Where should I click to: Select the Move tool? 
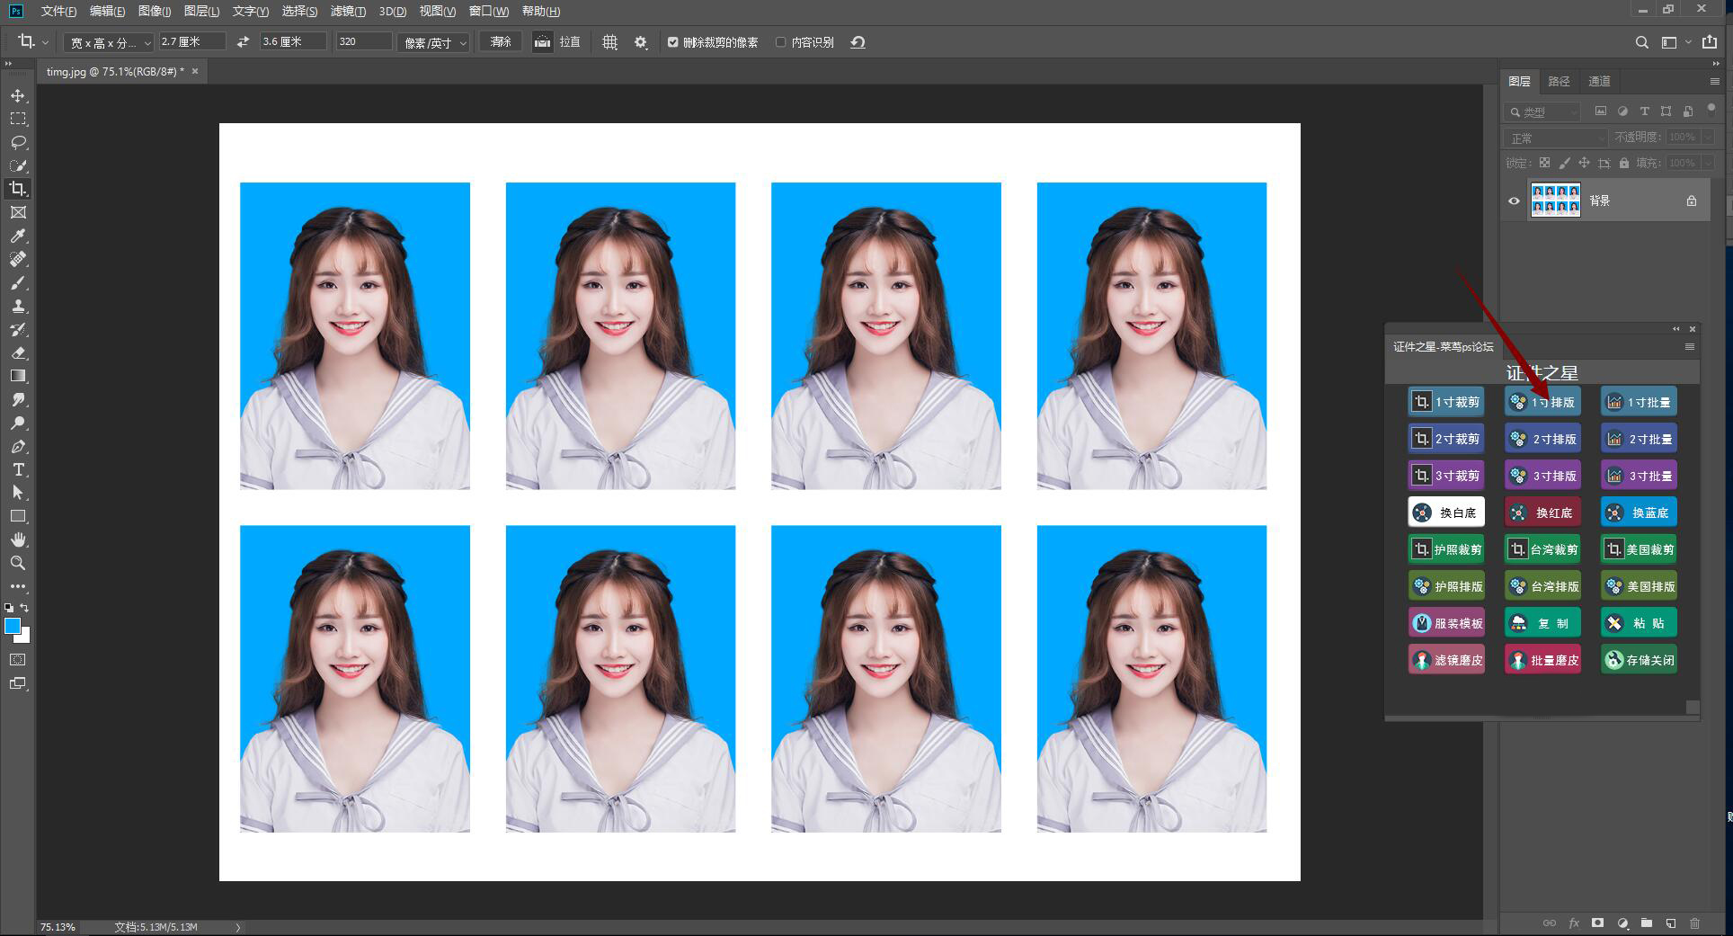click(18, 95)
